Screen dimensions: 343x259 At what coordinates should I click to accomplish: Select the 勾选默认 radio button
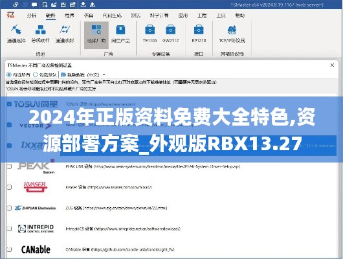tap(36, 75)
